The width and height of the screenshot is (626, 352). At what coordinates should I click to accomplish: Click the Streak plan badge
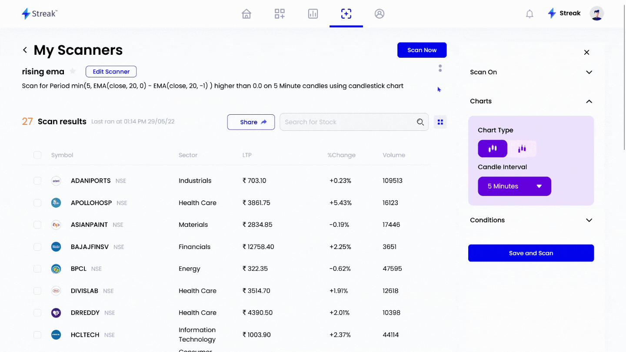[564, 13]
